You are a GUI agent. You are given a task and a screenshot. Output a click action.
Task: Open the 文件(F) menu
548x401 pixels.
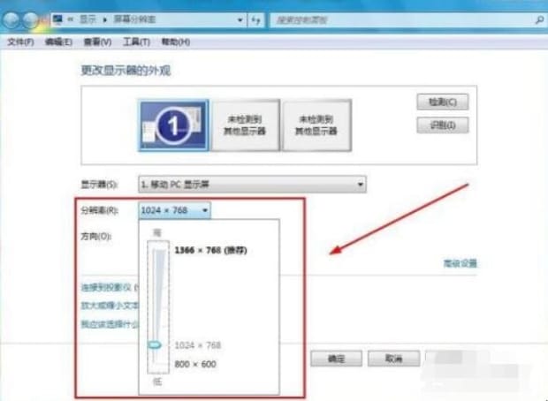coord(19,42)
